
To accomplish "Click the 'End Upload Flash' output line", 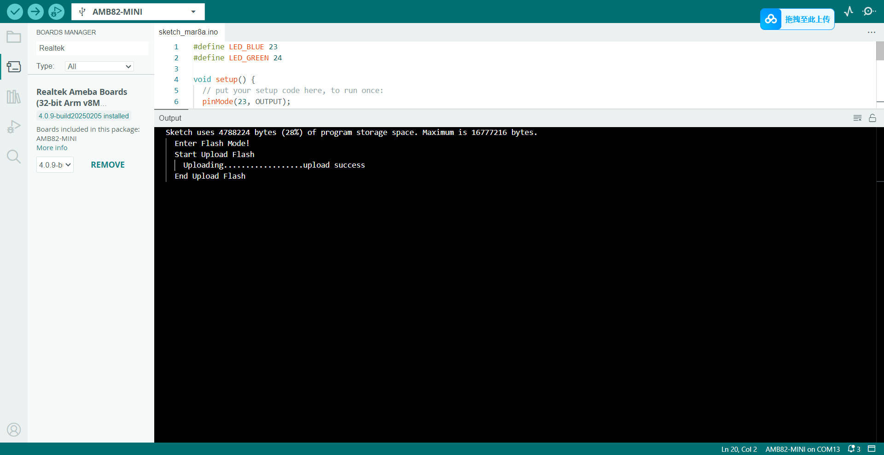I will [210, 176].
